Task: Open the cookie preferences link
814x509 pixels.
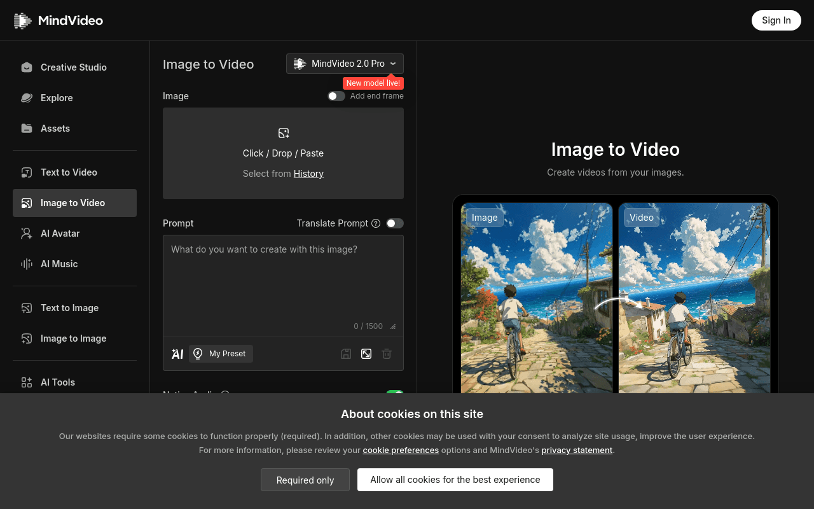Action: coord(401,450)
